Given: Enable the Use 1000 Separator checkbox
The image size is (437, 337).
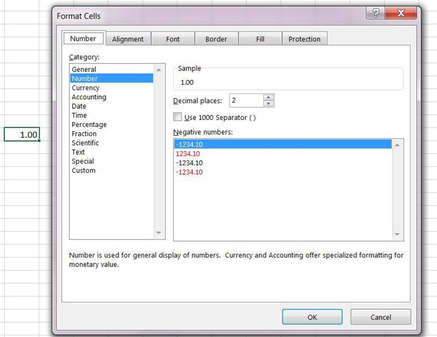Looking at the screenshot, I should [178, 117].
